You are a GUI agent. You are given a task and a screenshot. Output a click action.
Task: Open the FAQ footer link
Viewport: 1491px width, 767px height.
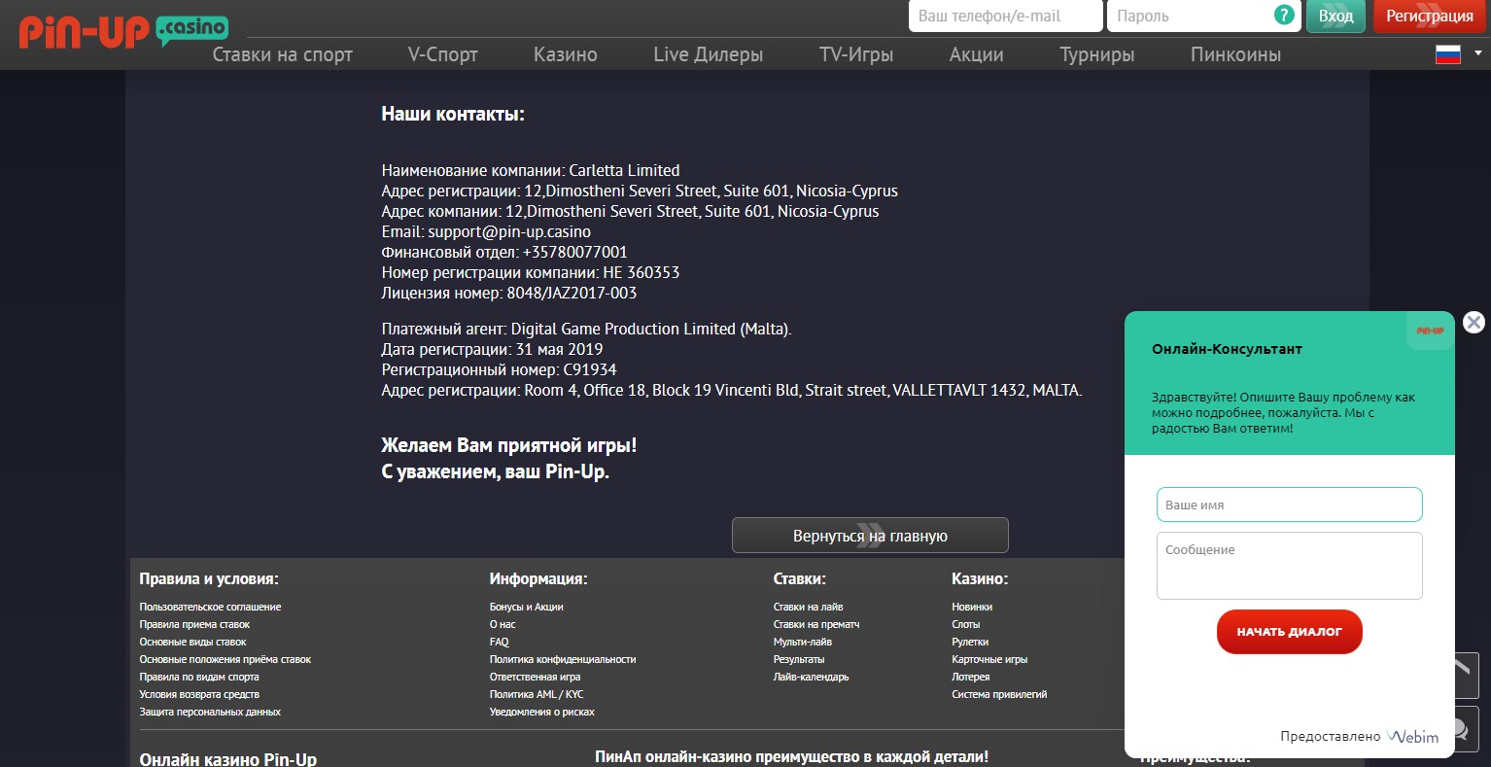[499, 642]
